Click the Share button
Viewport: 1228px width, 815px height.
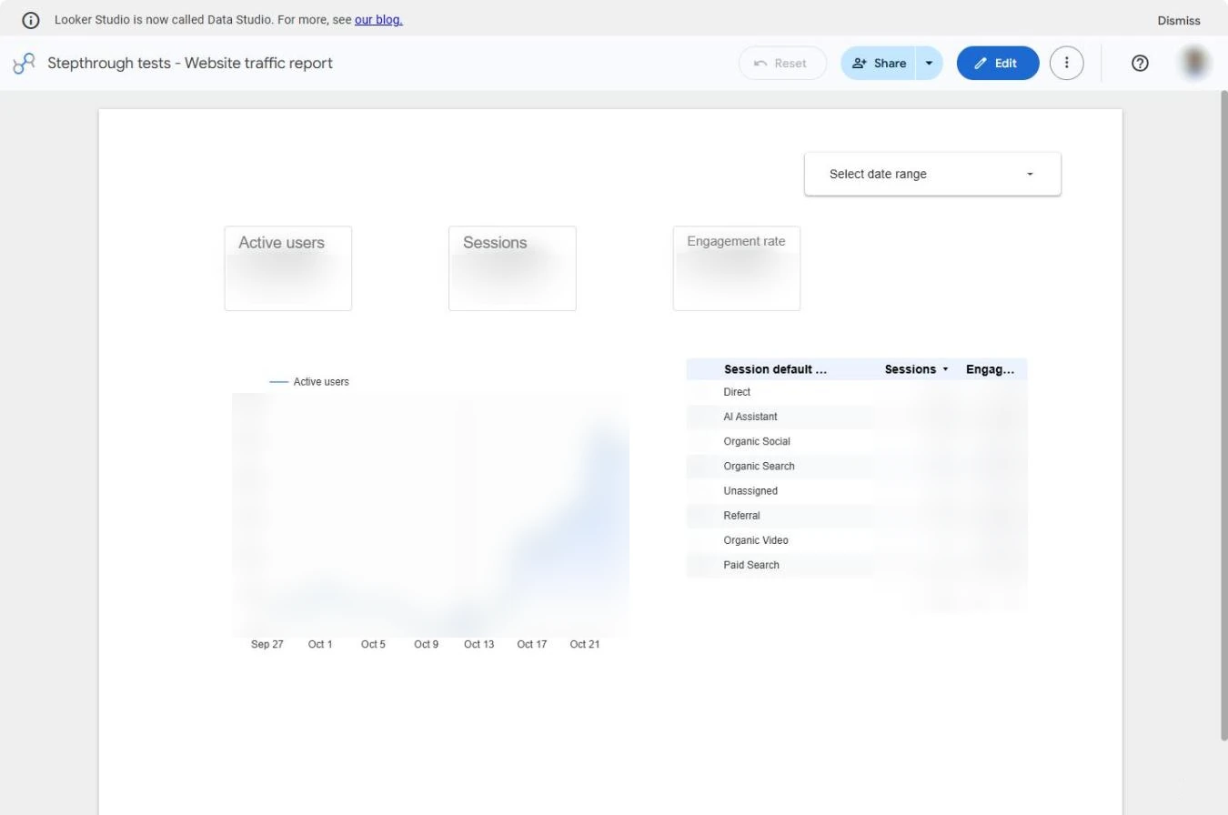pyautogui.click(x=879, y=63)
